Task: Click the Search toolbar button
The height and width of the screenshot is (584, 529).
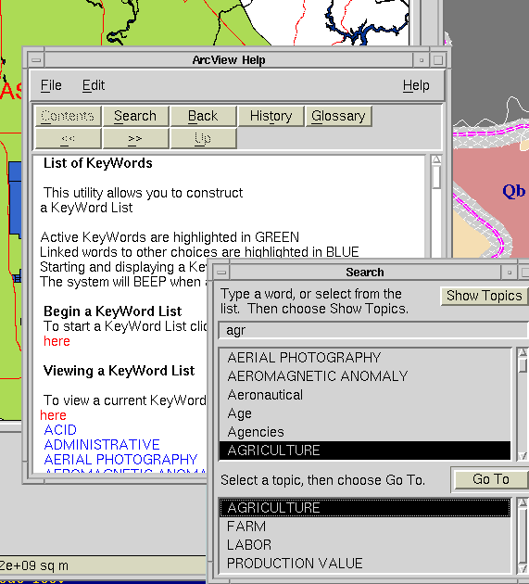Action: coord(135,116)
